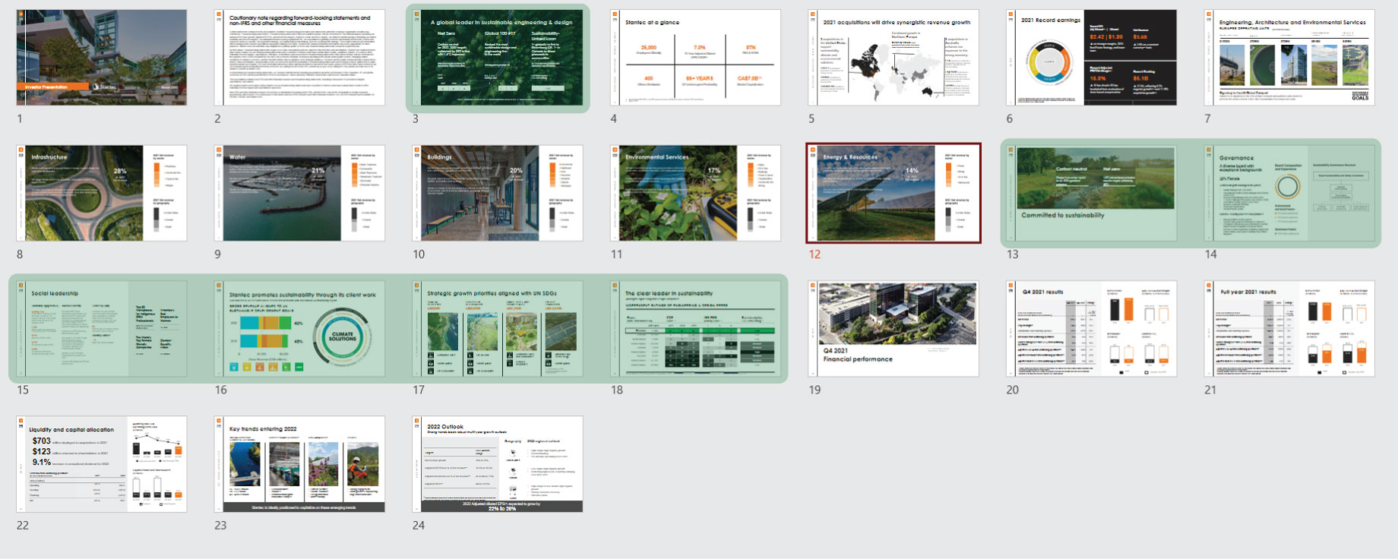Click the slide number 7 label
Screen dimensions: 1398x559
1207,118
